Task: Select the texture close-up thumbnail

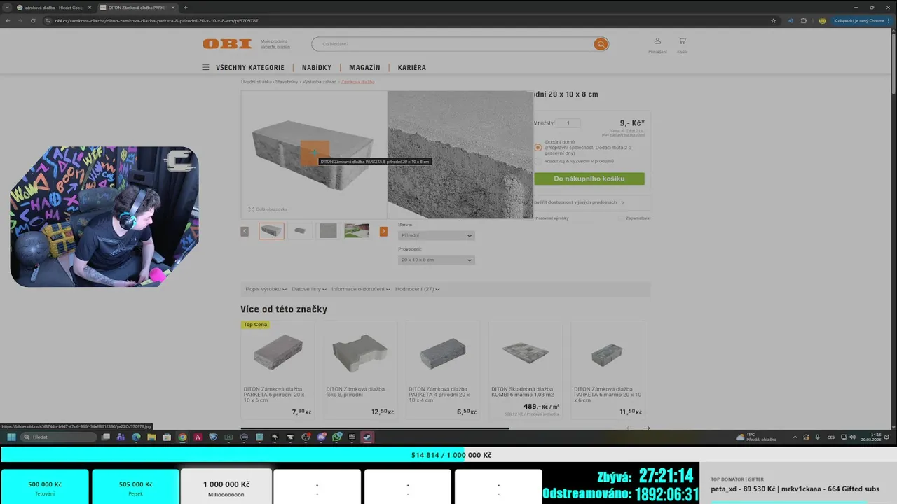Action: click(x=328, y=231)
